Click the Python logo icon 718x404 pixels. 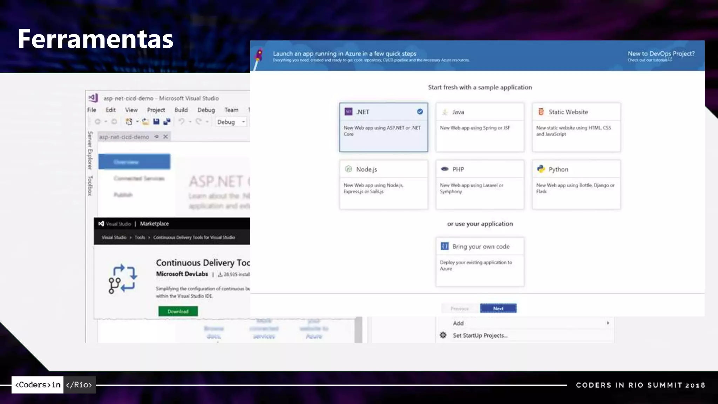pyautogui.click(x=541, y=169)
